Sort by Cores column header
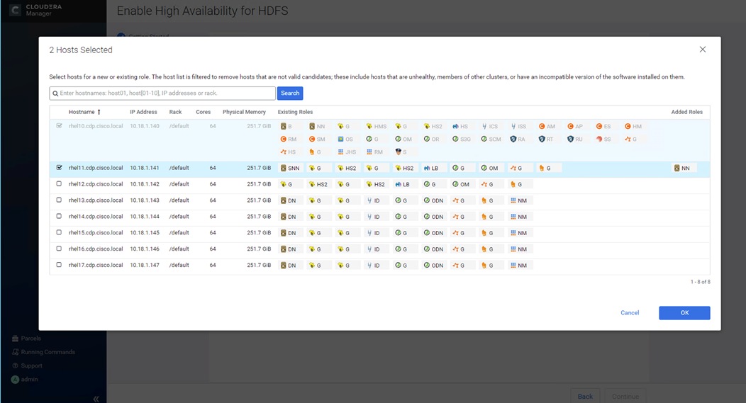This screenshot has height=403, width=746. (203, 112)
